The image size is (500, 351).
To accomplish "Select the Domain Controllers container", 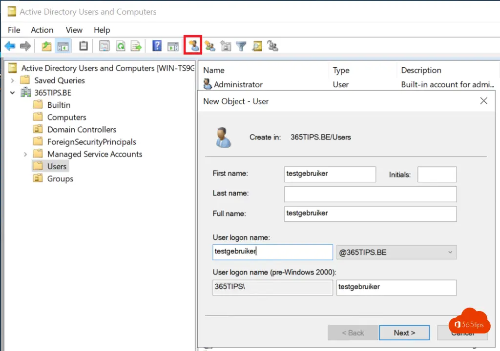I will [82, 130].
